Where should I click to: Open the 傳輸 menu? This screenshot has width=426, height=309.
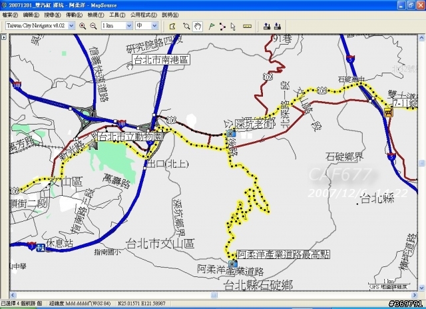[74, 15]
